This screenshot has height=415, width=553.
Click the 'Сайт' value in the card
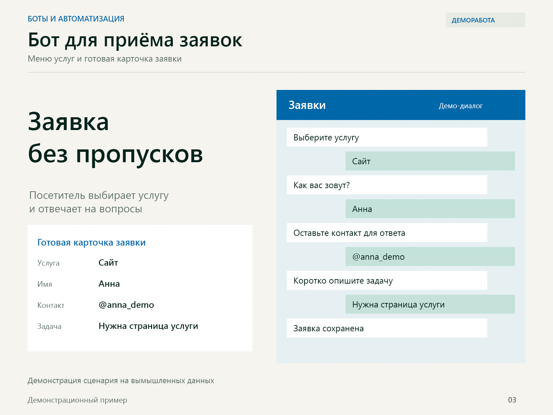coord(108,263)
